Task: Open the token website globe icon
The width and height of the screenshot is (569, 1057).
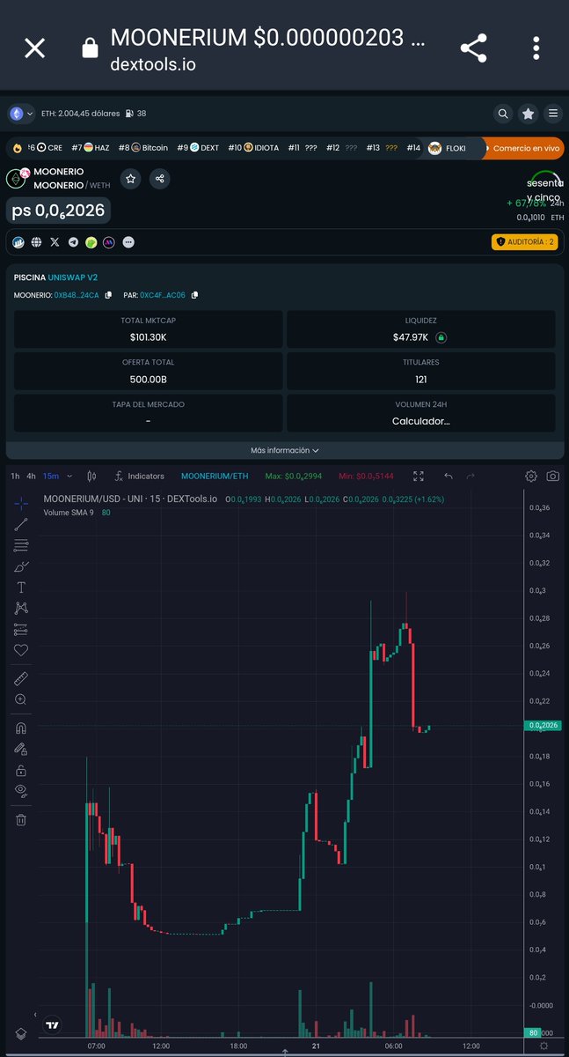Action: coord(36,241)
